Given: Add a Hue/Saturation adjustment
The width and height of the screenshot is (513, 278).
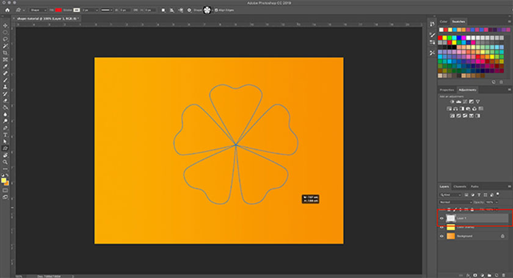Looking at the screenshot, I should (449, 109).
